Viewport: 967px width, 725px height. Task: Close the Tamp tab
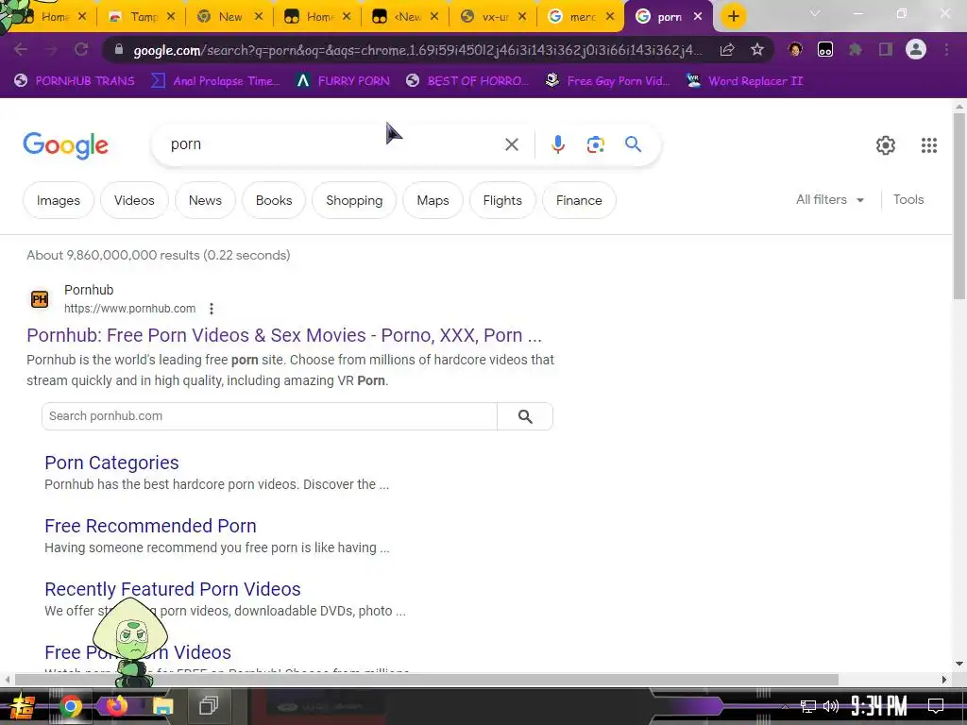pos(171,17)
